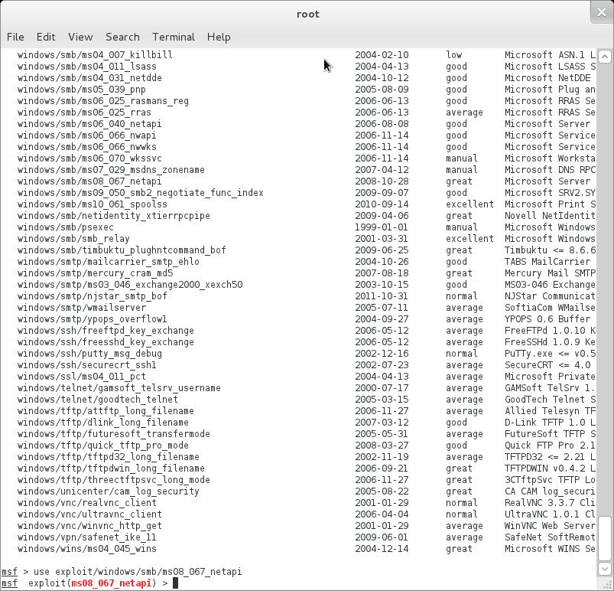Open the Search menu

coord(122,37)
